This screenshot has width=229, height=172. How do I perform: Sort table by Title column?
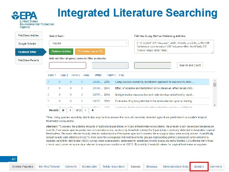pyautogui.click(x=121, y=75)
